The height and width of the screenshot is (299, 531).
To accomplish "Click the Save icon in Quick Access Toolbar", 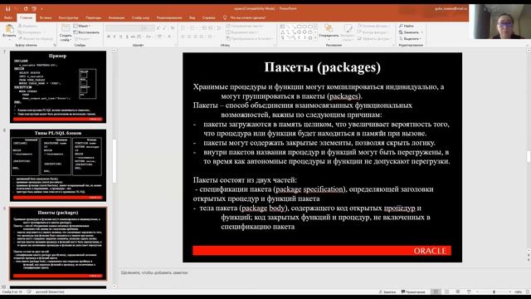I will [x=7, y=9].
